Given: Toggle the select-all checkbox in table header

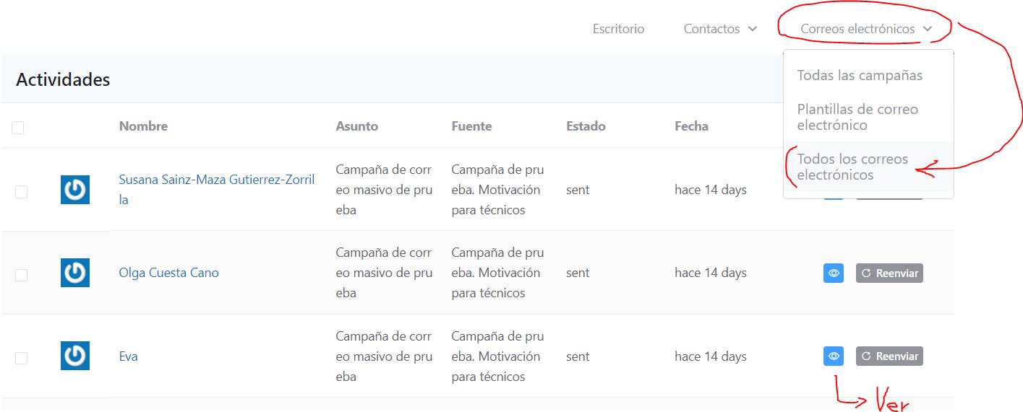Looking at the screenshot, I should (x=18, y=128).
